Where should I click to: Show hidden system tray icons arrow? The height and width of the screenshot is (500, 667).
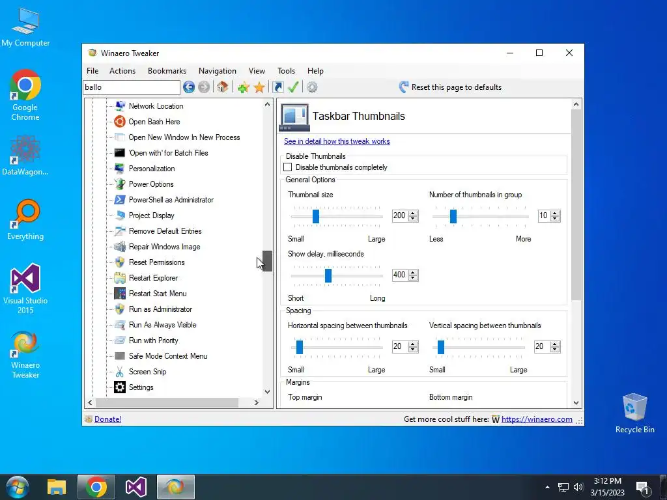(x=547, y=487)
